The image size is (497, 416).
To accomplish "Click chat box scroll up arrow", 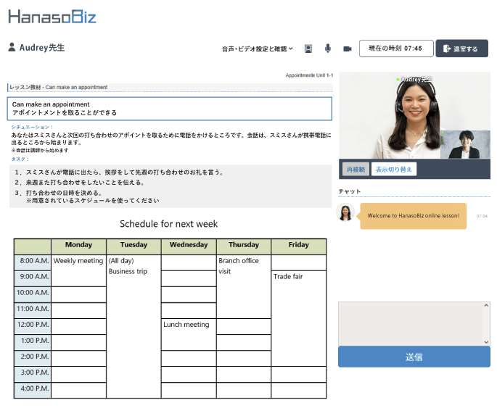I will pos(486,306).
